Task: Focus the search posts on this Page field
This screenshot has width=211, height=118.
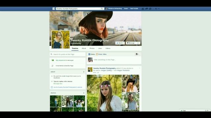Action: click(x=67, y=54)
